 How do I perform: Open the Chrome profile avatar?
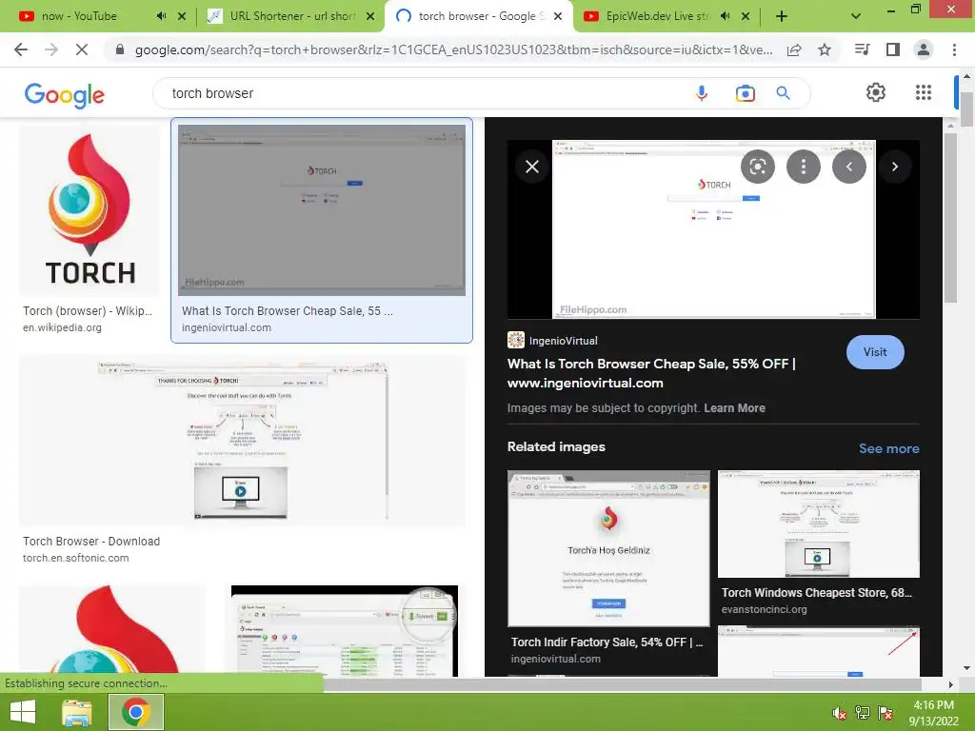tap(924, 49)
